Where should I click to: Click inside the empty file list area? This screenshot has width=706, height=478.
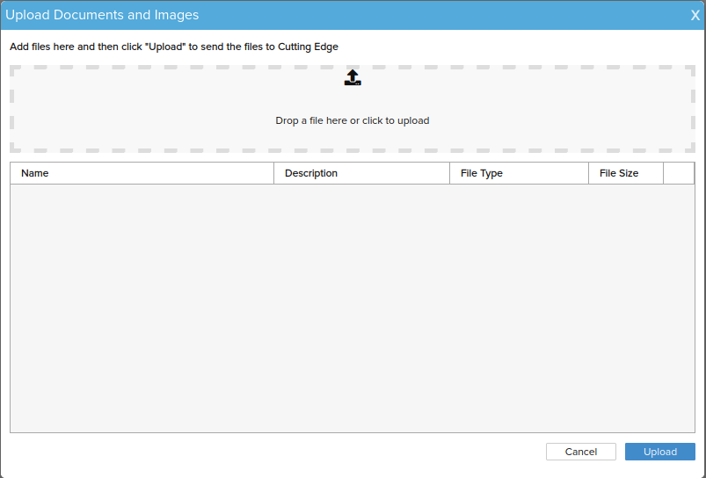coord(353,308)
